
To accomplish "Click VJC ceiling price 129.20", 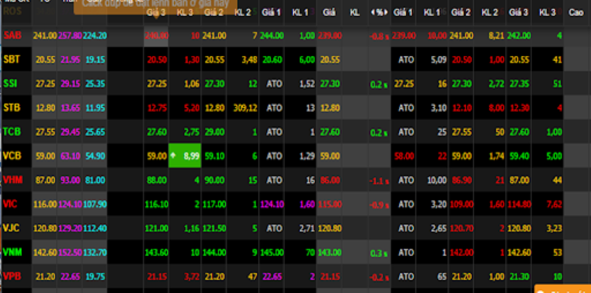I will pos(69,229).
